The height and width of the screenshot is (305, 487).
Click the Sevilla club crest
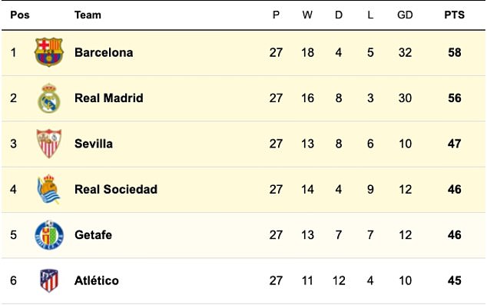pyautogui.click(x=49, y=144)
